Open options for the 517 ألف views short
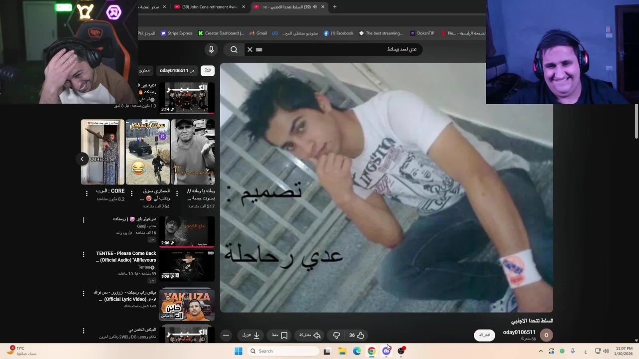The image size is (639, 359). (x=177, y=193)
